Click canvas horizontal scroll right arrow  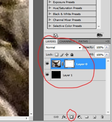pos(27,118)
